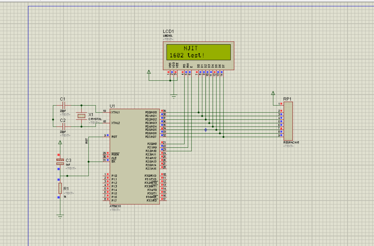374x246 pixels.
Task: Select the R1 resistor symbol
Action: pyautogui.click(x=60, y=188)
